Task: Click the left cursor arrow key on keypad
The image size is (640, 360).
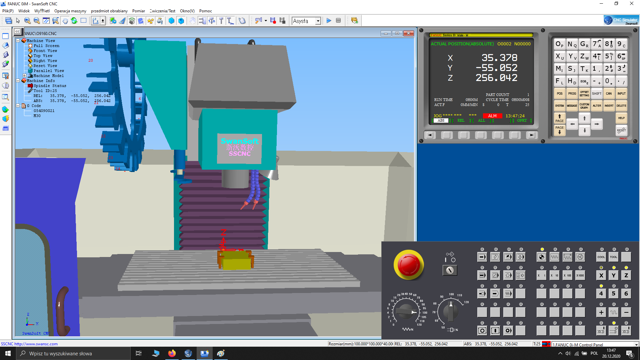Action: [x=572, y=124]
